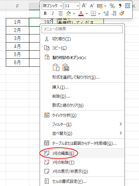Apply borders icon in mini toolbar
The image size is (139, 186).
(94, 14)
